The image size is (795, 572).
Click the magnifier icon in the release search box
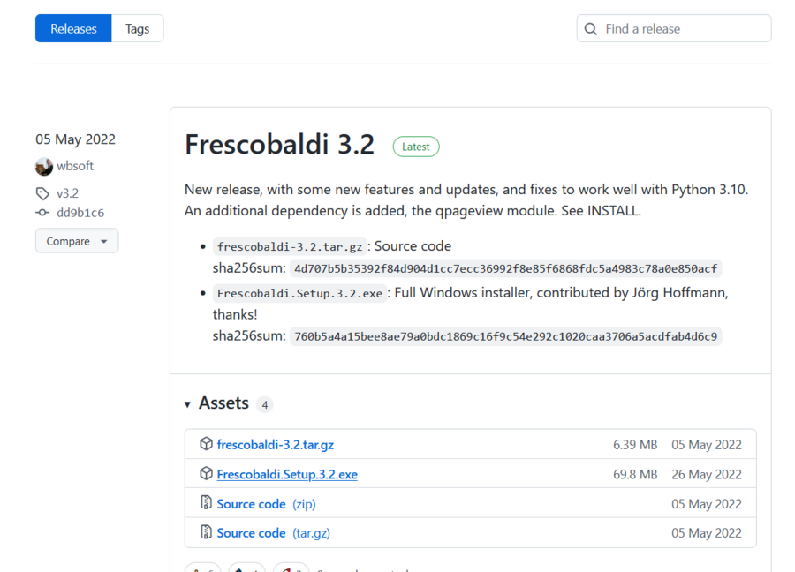[x=590, y=28]
